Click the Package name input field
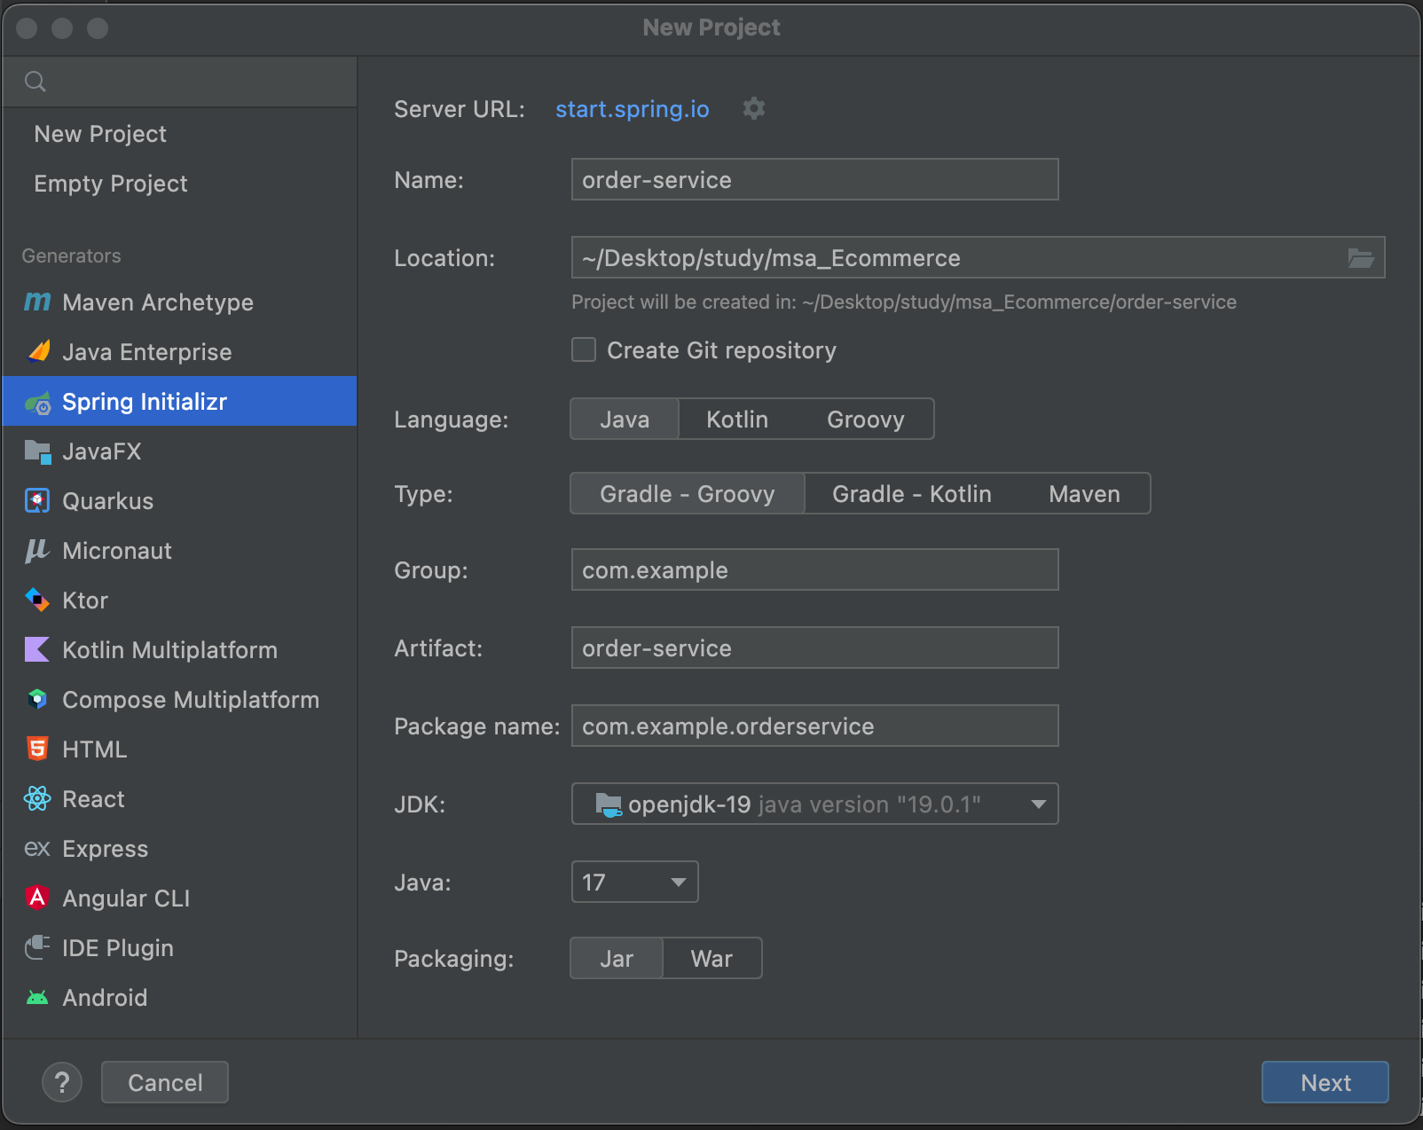The image size is (1423, 1130). click(815, 726)
